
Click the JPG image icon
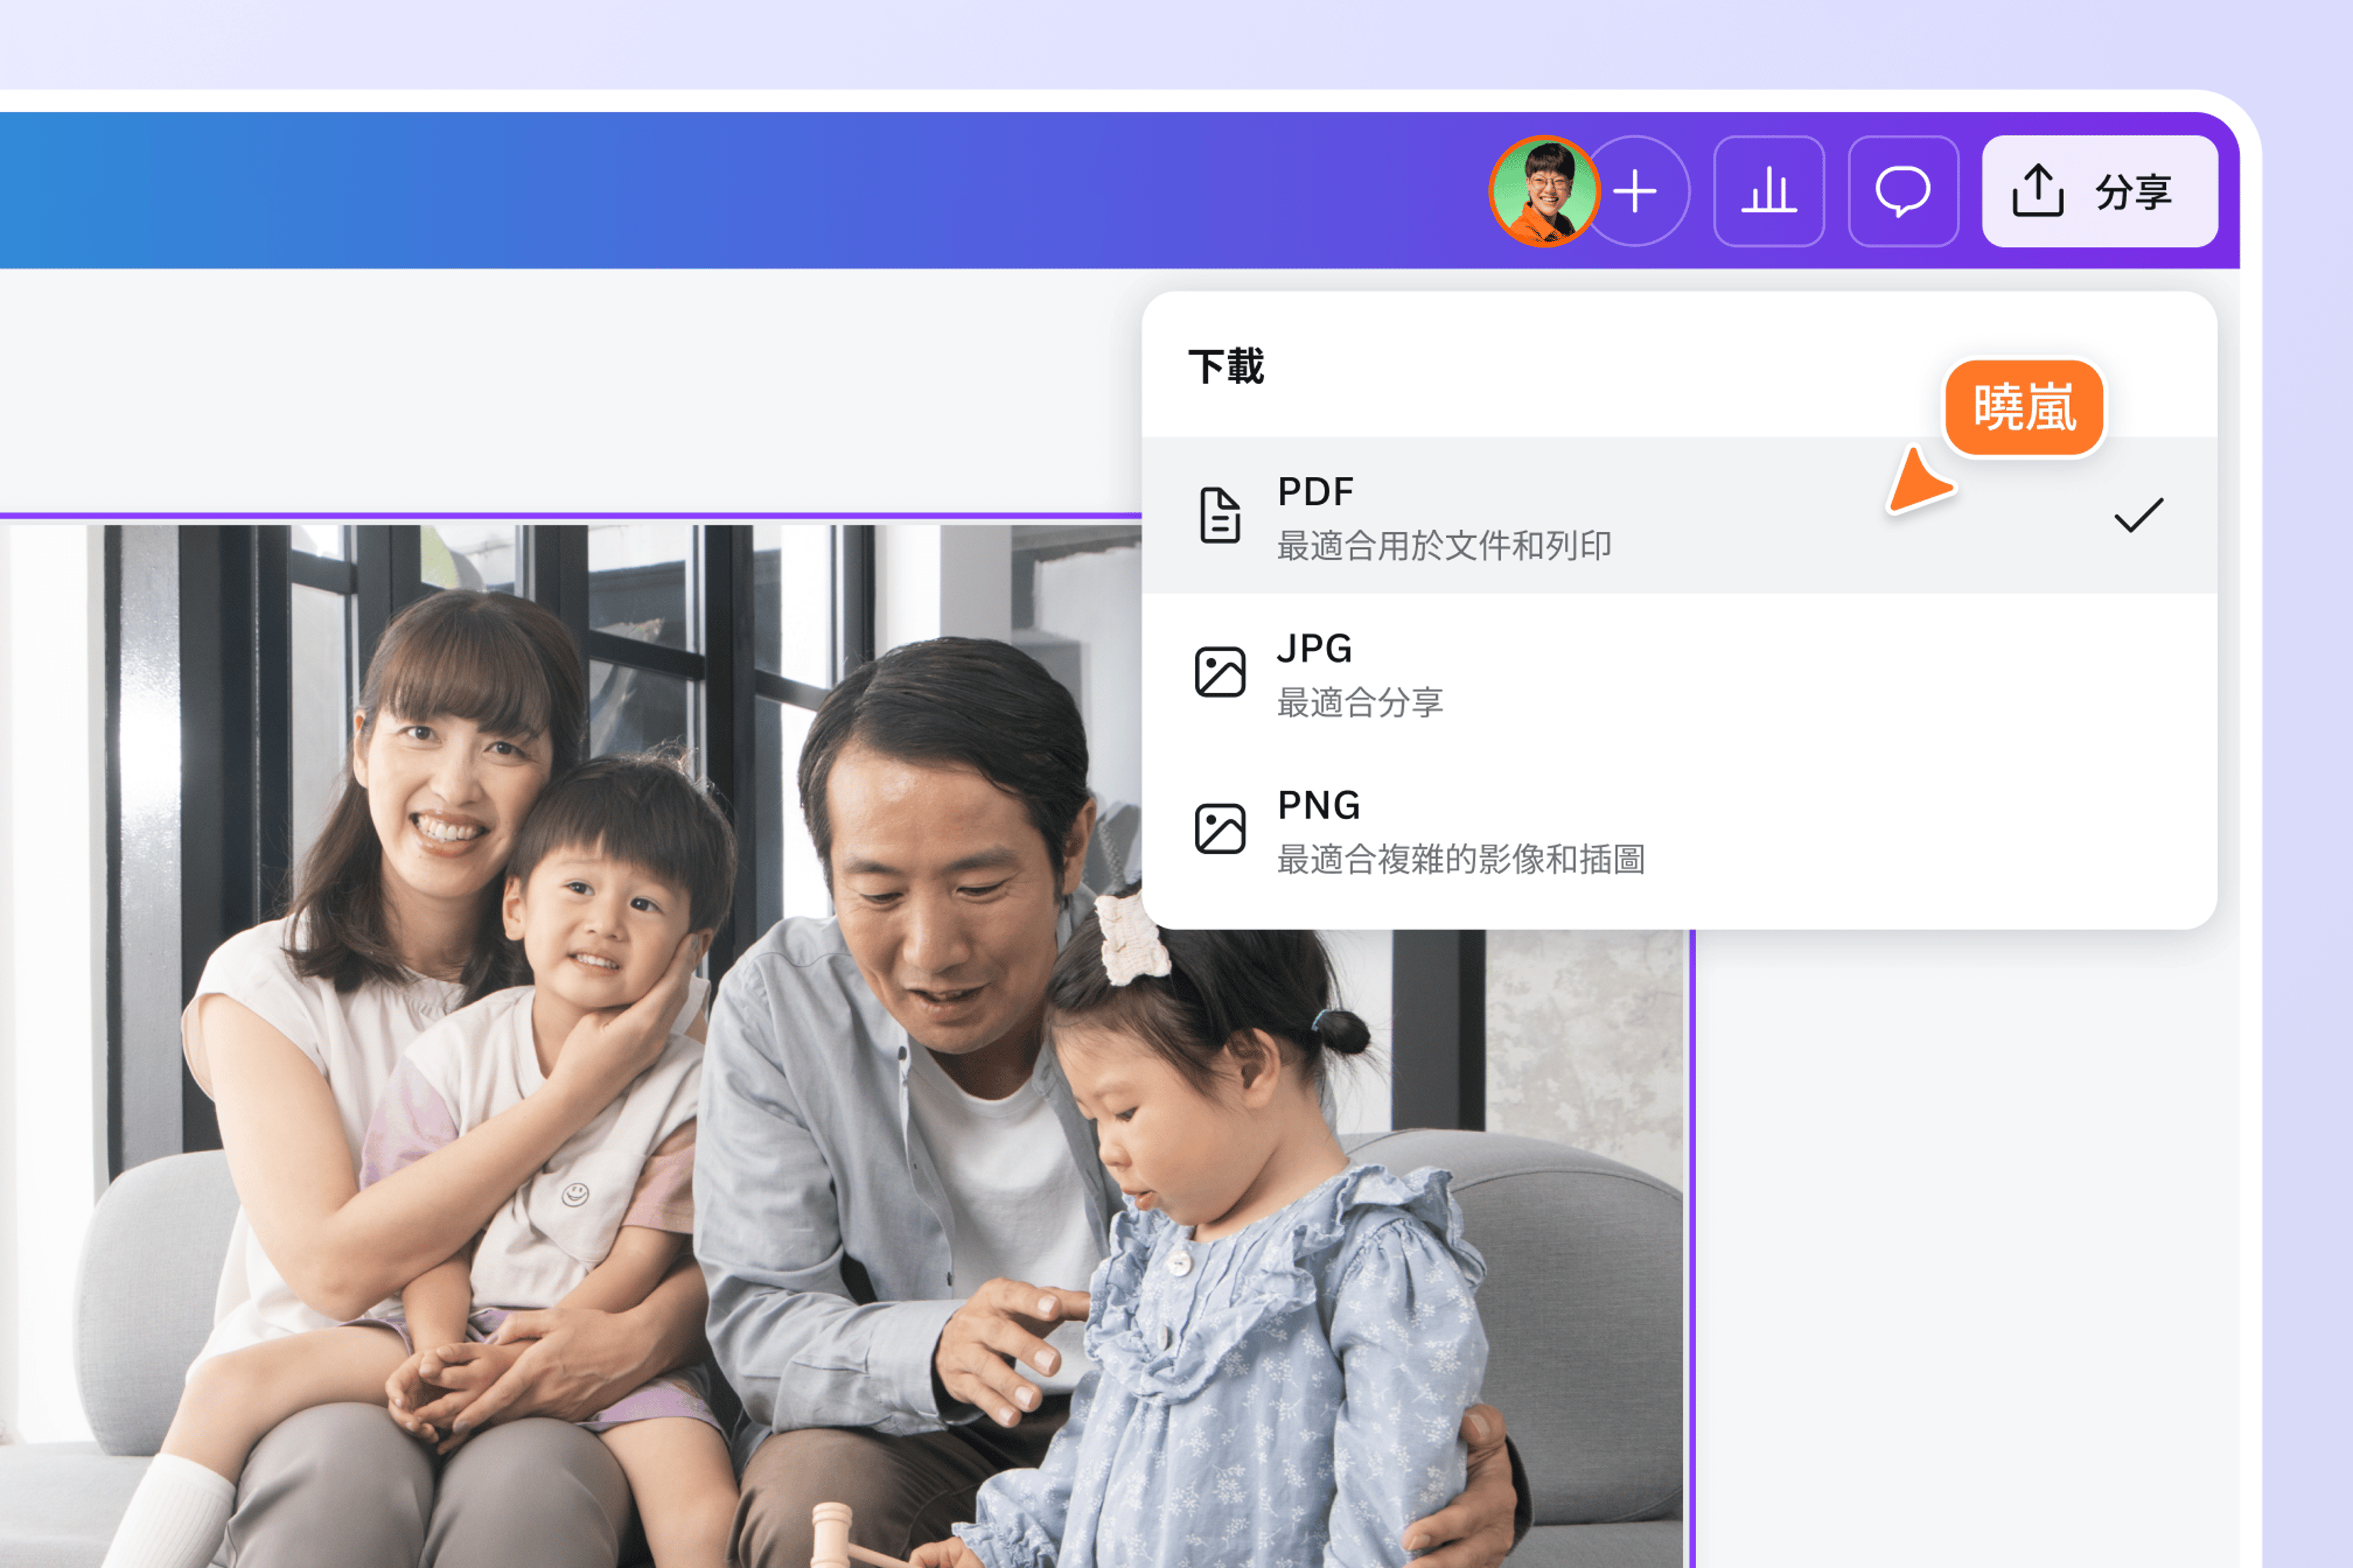tap(1220, 672)
